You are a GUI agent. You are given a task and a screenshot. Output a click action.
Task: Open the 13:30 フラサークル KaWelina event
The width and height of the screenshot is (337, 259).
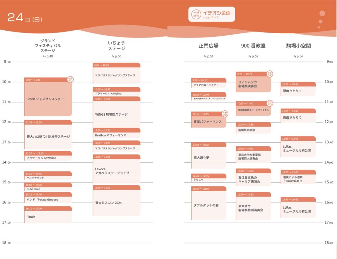coord(48,156)
